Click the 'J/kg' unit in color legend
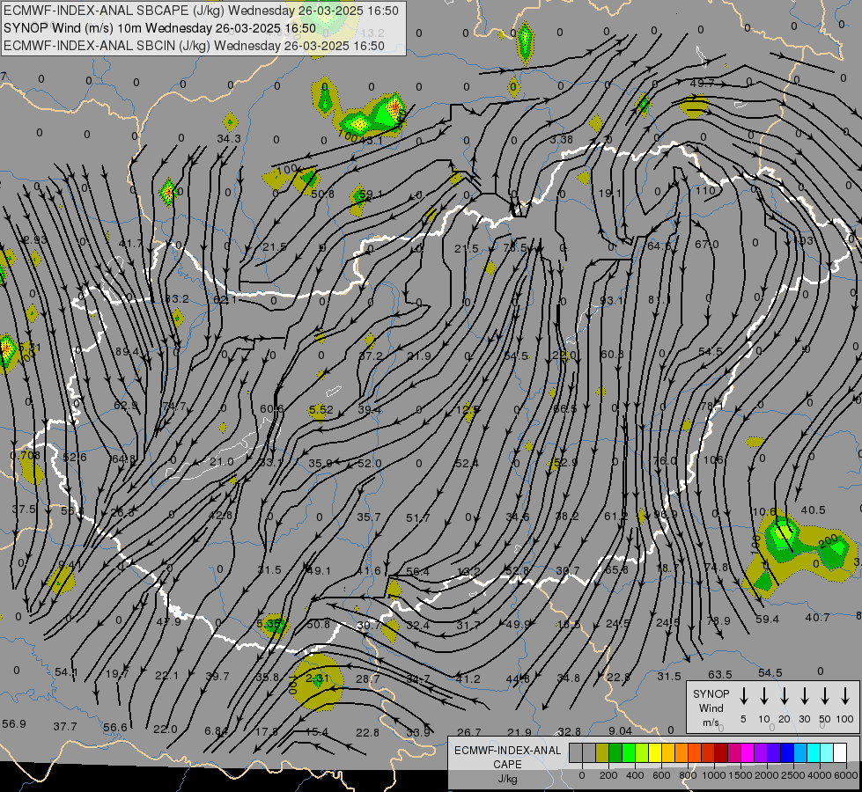Image resolution: width=862 pixels, height=792 pixels. click(507, 779)
